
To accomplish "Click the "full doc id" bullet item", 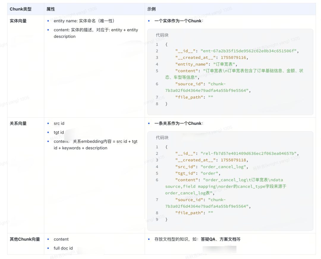I will point(63,248).
